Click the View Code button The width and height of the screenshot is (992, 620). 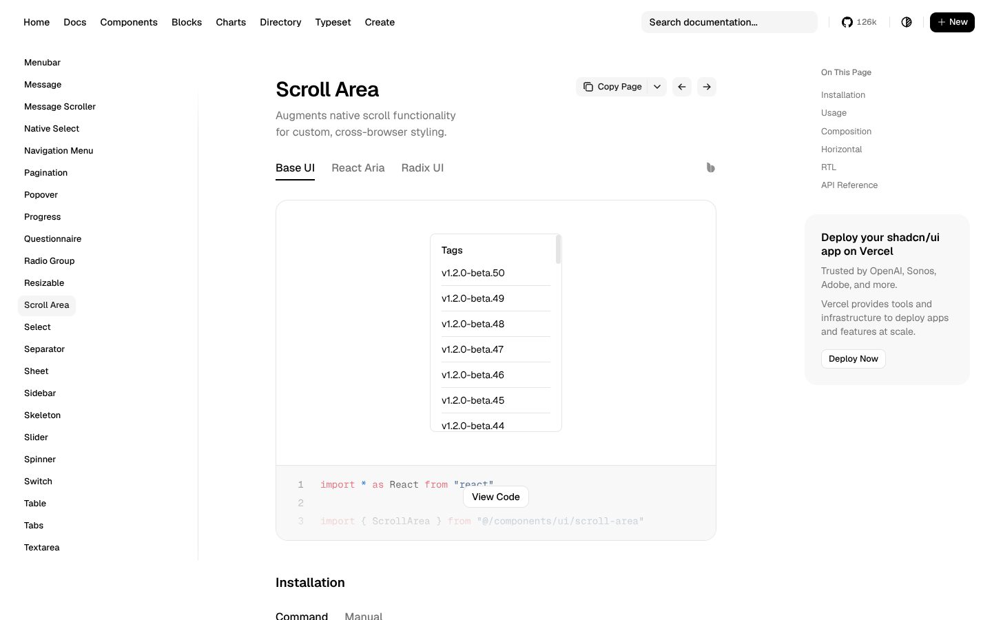tap(496, 497)
